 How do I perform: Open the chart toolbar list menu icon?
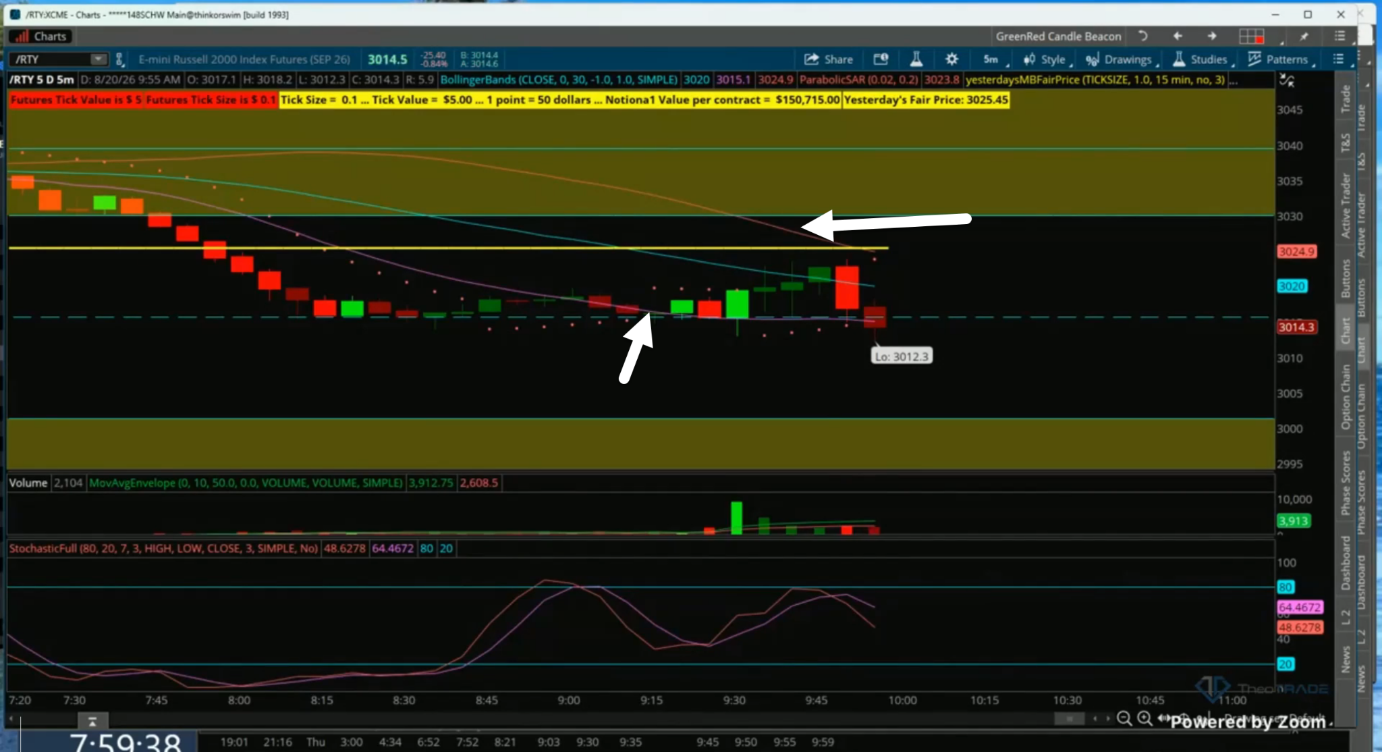pyautogui.click(x=1339, y=59)
